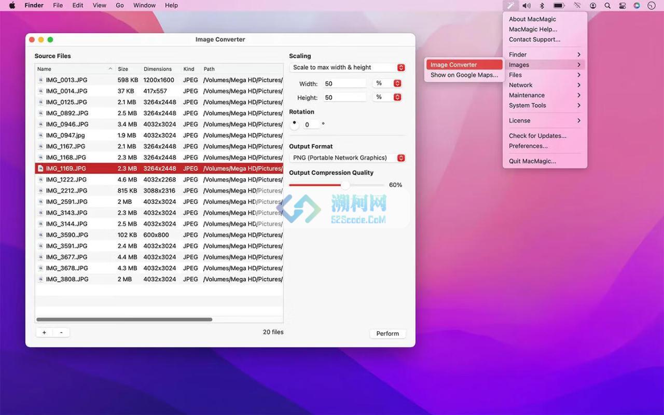
Task: Click the Bluetooth menu bar icon
Action: (542, 6)
